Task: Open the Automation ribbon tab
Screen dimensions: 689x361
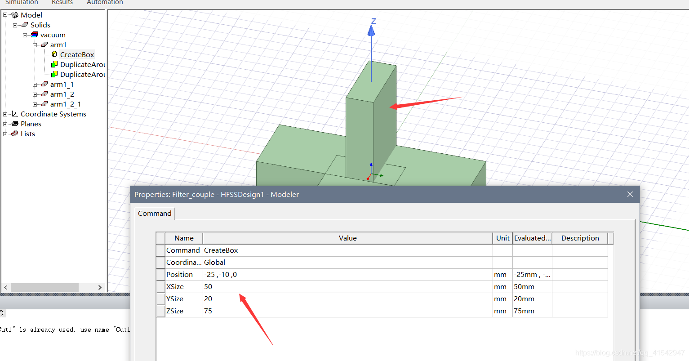Action: point(105,2)
